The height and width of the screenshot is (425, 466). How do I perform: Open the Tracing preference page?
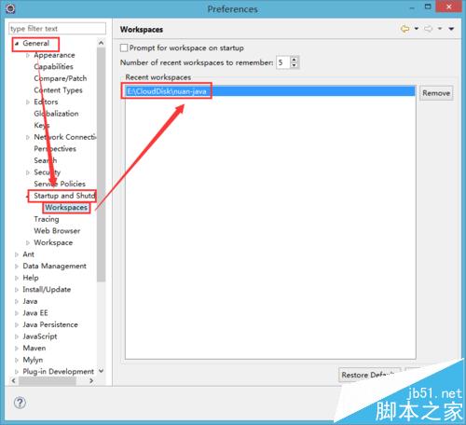(47, 219)
